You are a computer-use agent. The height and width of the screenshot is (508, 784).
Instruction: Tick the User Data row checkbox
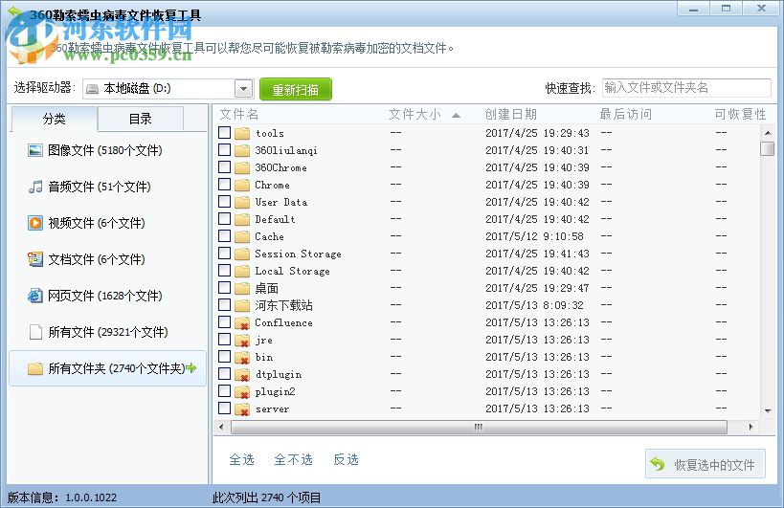pyautogui.click(x=225, y=201)
